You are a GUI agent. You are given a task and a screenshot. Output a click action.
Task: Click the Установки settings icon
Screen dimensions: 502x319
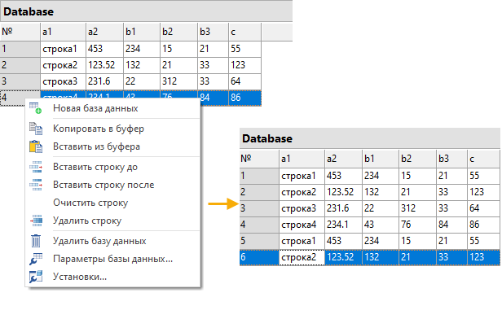coord(36,277)
